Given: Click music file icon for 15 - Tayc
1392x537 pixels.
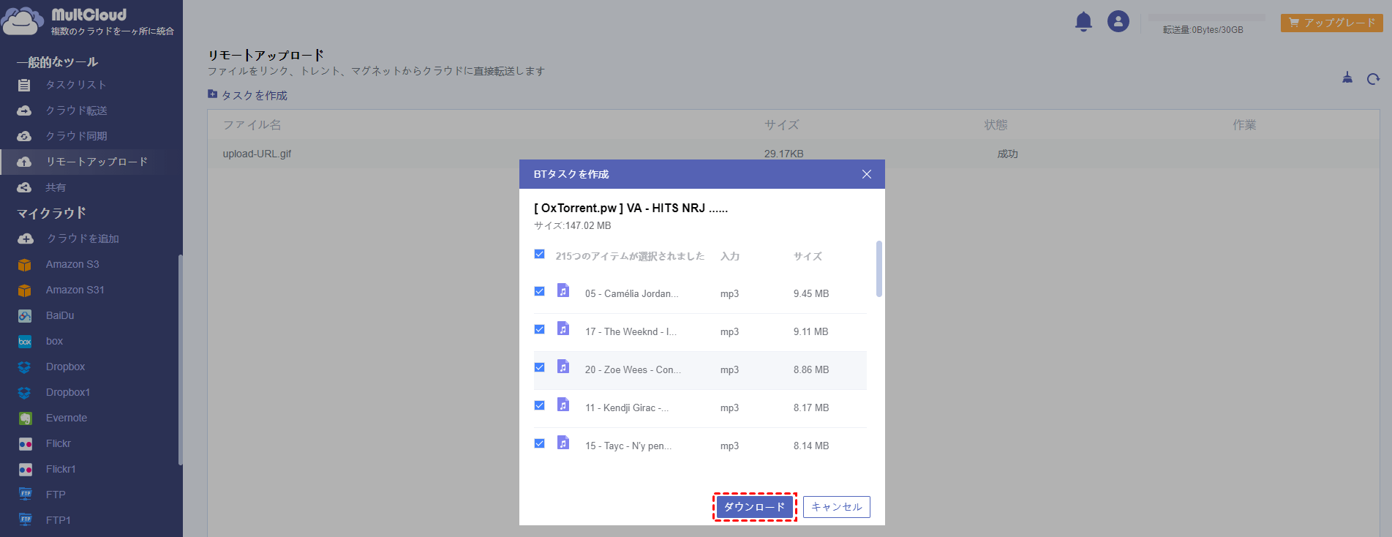Looking at the screenshot, I should (563, 443).
